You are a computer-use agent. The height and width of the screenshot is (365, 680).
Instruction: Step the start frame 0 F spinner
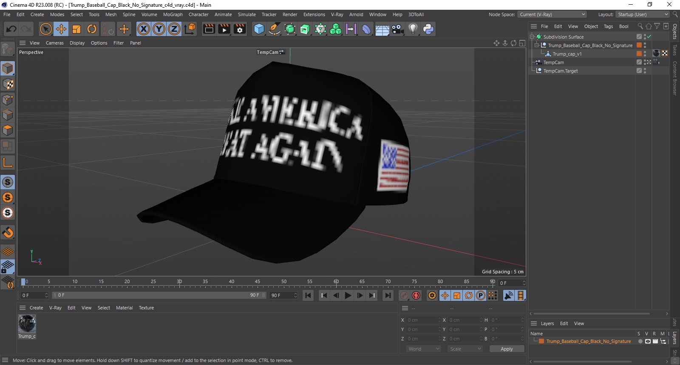click(x=46, y=295)
